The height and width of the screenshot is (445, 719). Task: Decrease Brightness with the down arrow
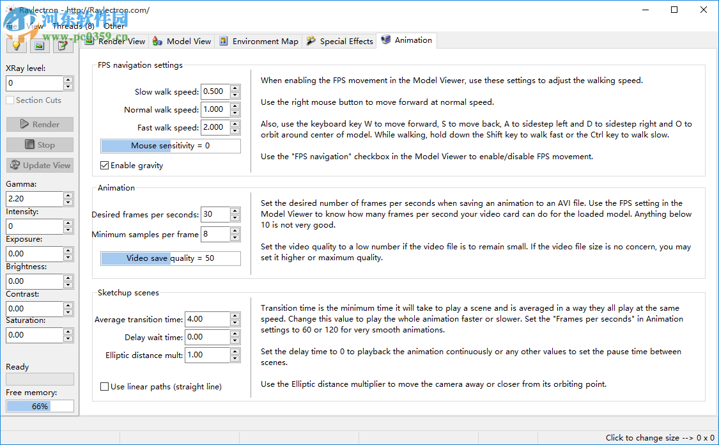[68, 285]
